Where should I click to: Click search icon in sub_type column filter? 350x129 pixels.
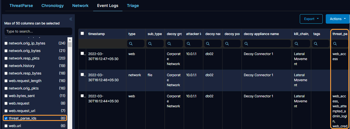click(x=150, y=44)
